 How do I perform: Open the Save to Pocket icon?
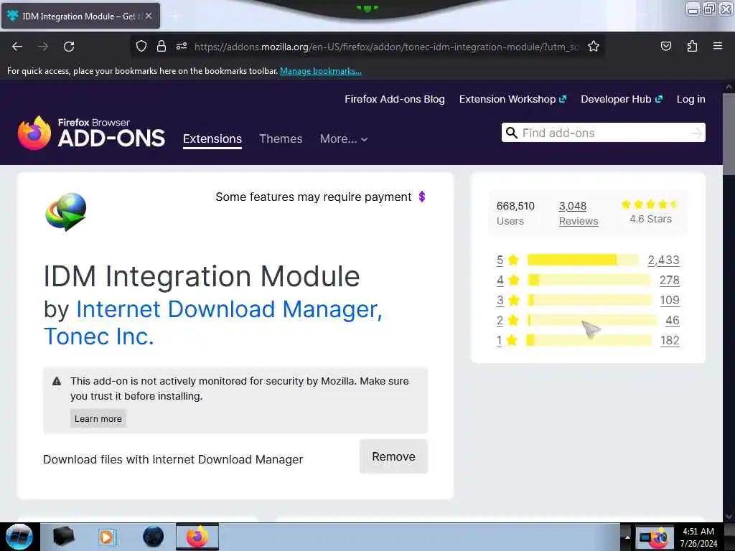(x=665, y=46)
